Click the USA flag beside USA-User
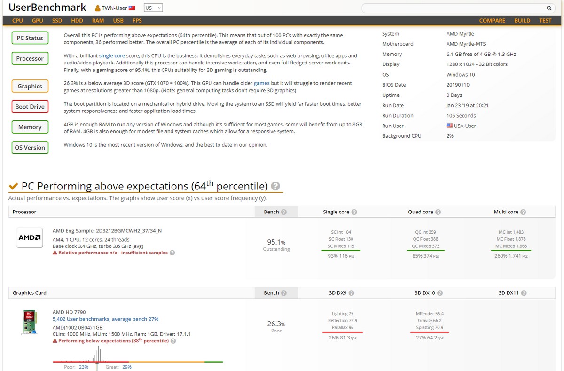564x371 pixels. click(450, 126)
